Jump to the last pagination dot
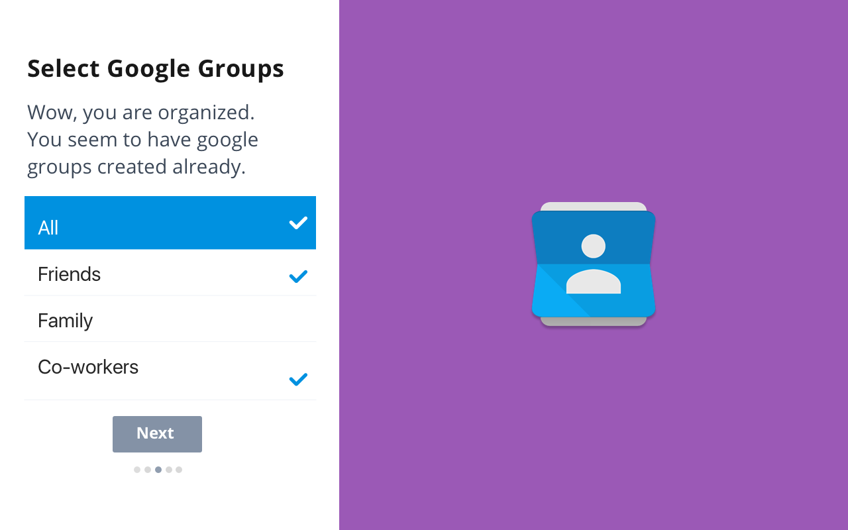The image size is (848, 530). pos(179,470)
